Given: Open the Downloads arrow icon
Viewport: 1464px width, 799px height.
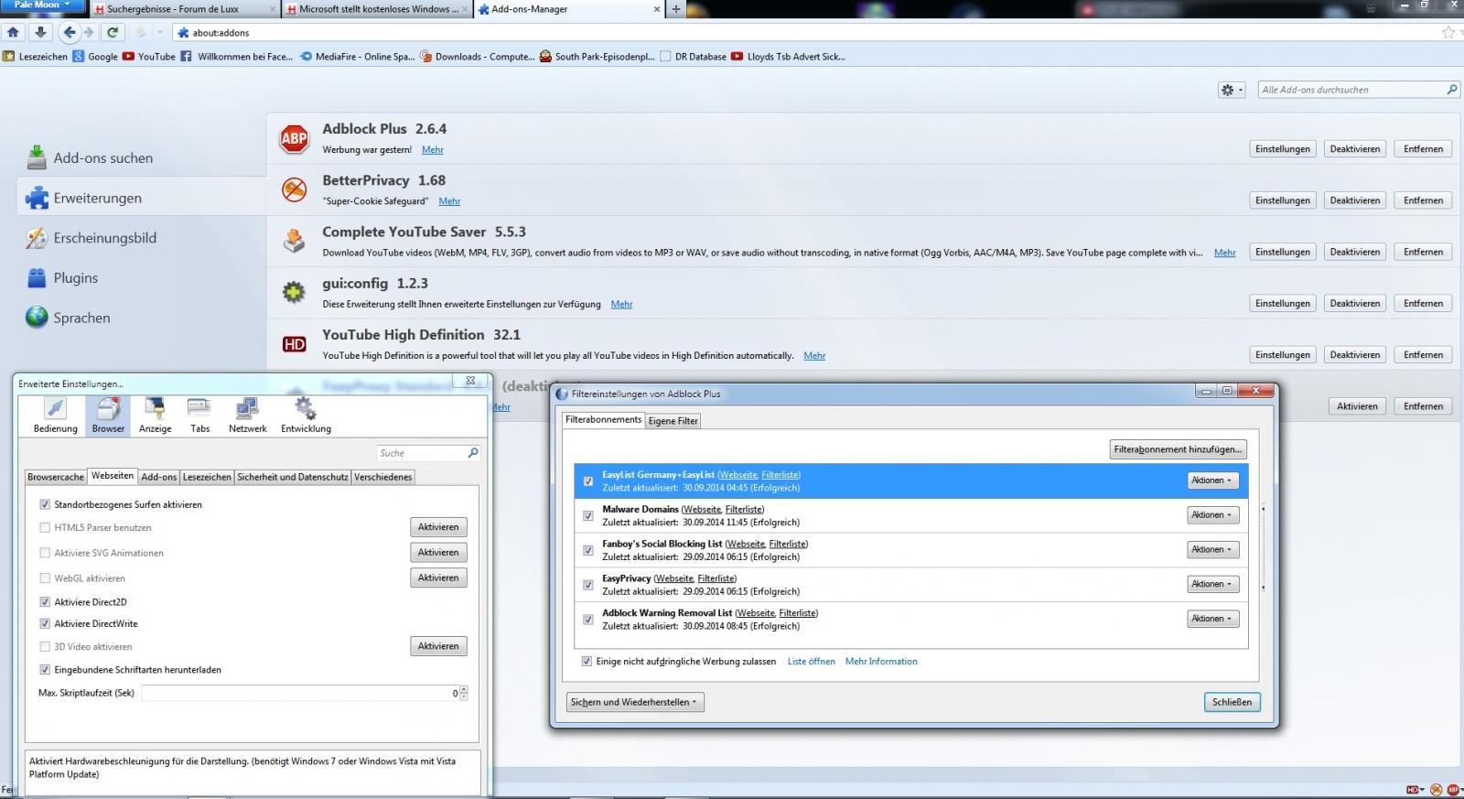Looking at the screenshot, I should [40, 32].
